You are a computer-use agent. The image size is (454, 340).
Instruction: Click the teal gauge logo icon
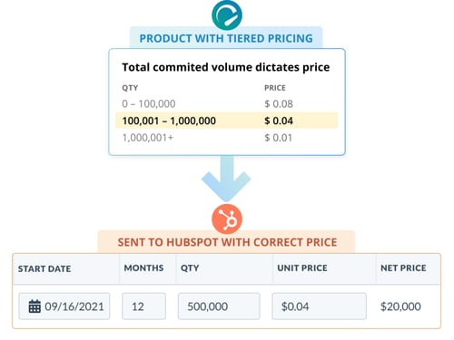click(227, 15)
